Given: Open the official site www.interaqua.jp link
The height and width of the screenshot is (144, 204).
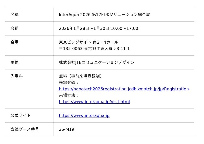Looking at the screenshot, I should click(x=84, y=116).
